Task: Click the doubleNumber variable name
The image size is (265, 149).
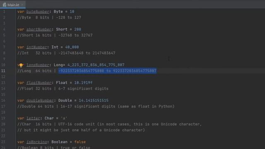Action: coord(40,100)
